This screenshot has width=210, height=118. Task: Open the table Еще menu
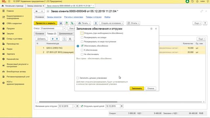[x=201, y=39]
